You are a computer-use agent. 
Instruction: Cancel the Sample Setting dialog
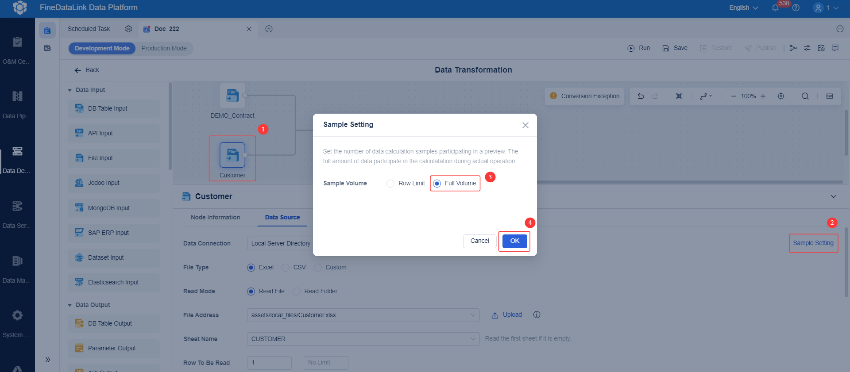480,241
